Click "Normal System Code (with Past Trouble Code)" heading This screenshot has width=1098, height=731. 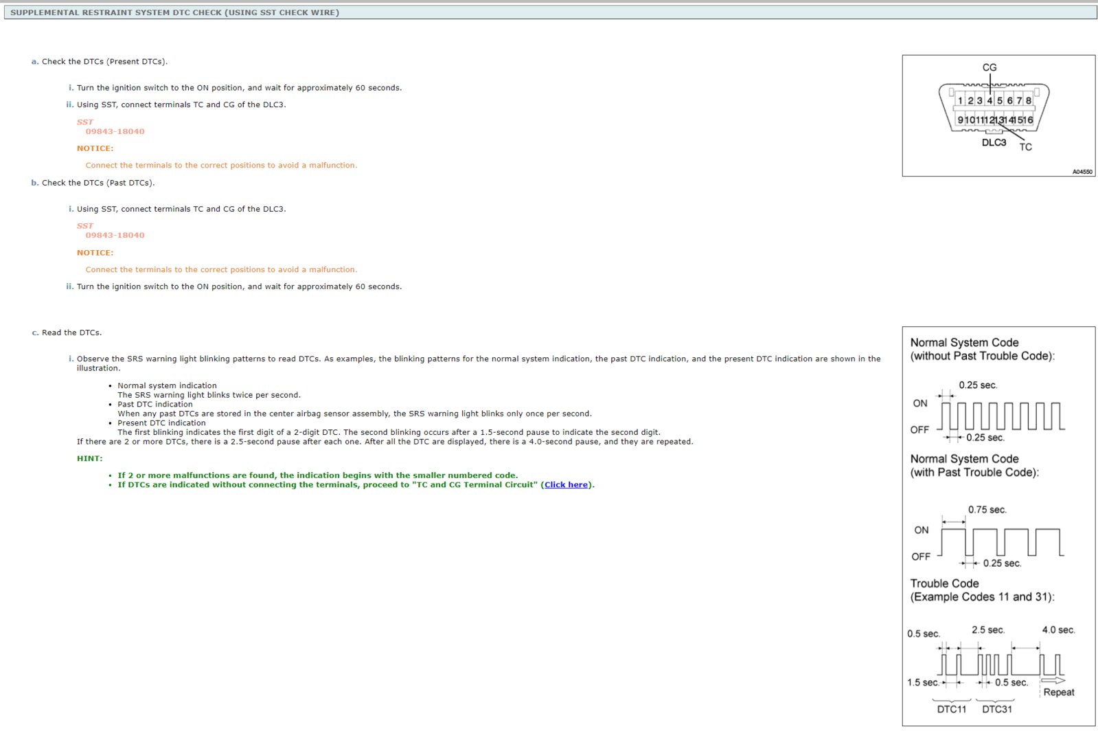pyautogui.click(x=974, y=466)
